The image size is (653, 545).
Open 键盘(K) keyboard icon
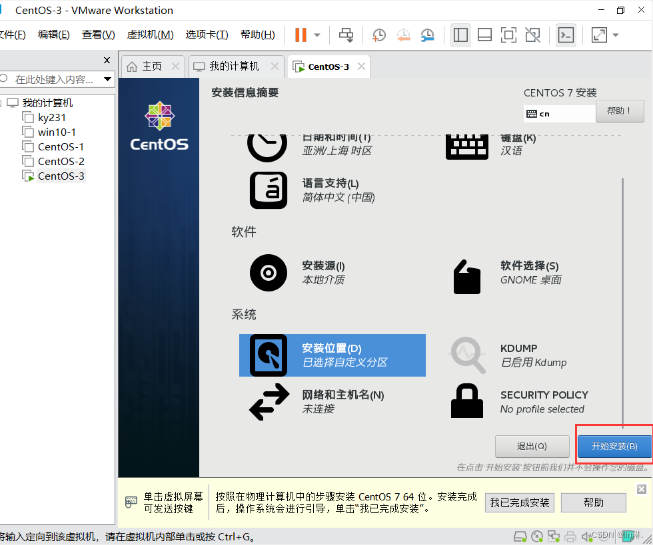467,147
